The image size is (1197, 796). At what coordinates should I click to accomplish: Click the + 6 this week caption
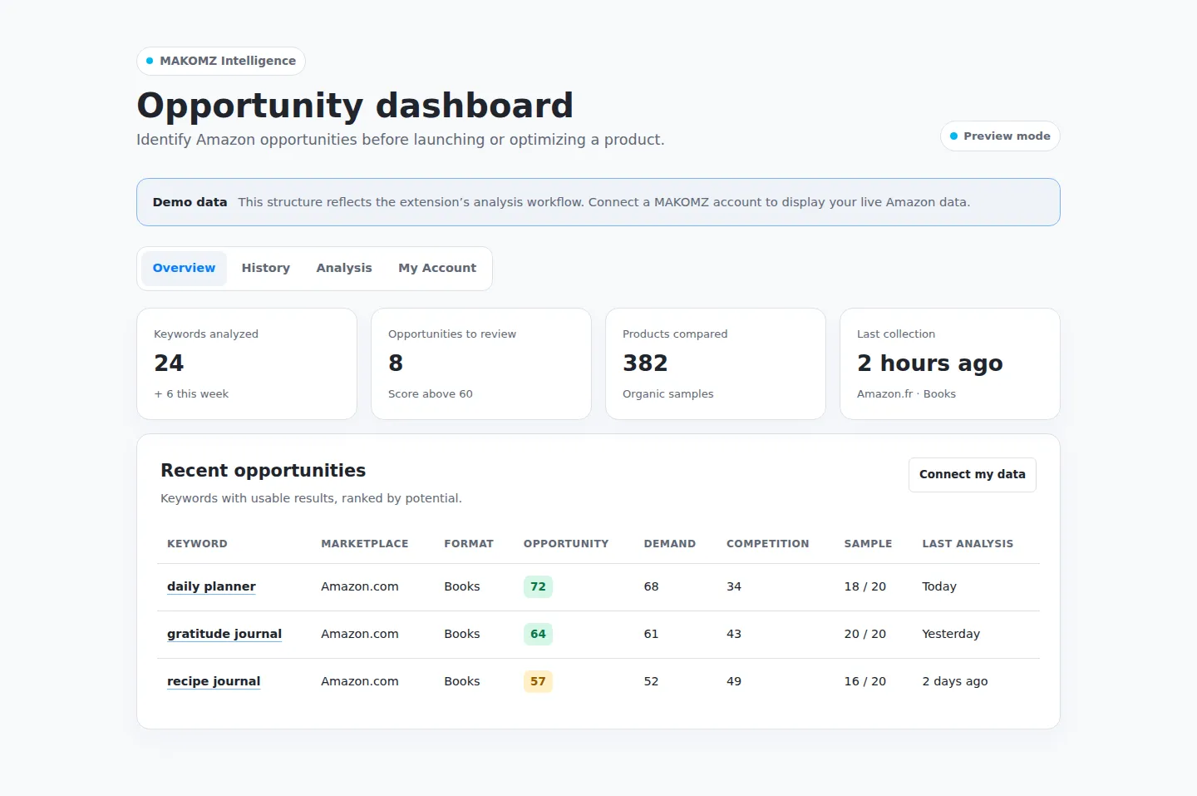point(191,394)
